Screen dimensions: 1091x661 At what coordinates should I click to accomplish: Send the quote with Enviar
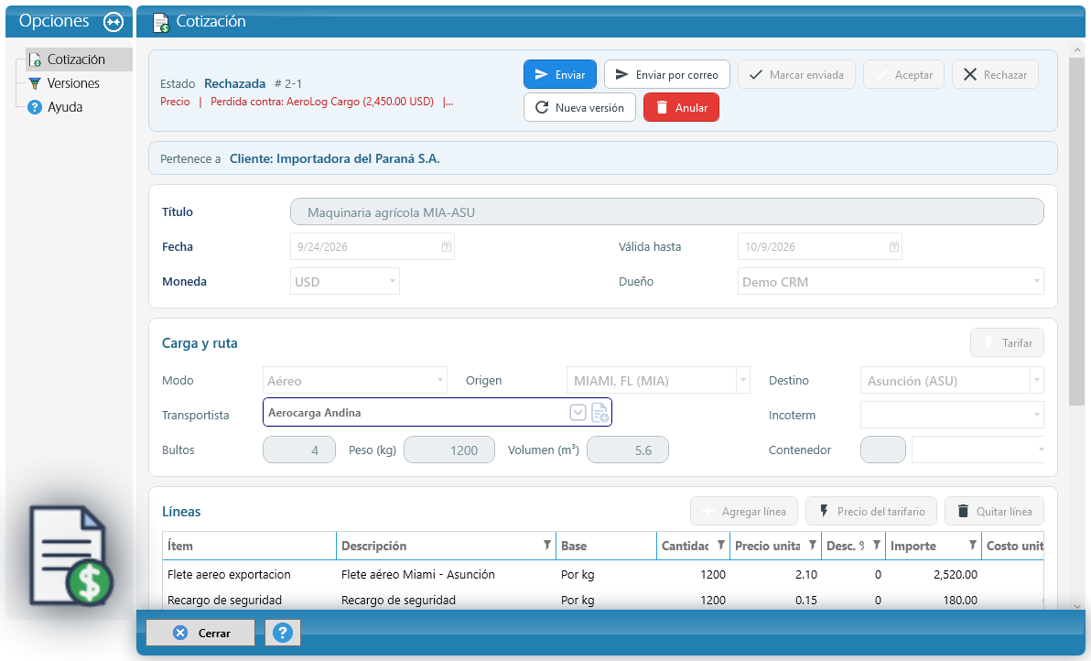click(x=560, y=75)
